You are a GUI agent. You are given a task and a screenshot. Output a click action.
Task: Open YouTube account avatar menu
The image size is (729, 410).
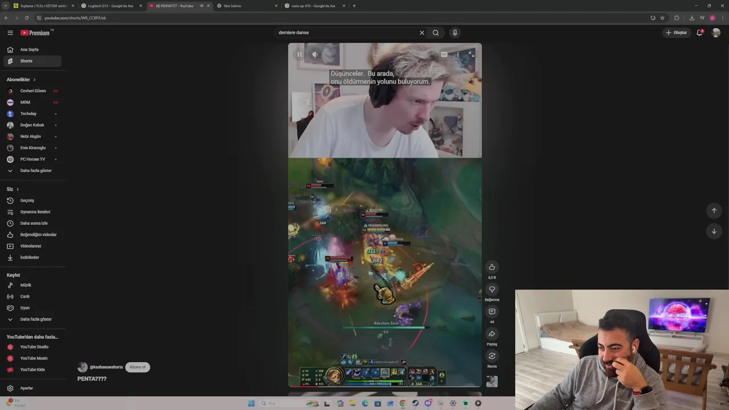click(x=716, y=32)
